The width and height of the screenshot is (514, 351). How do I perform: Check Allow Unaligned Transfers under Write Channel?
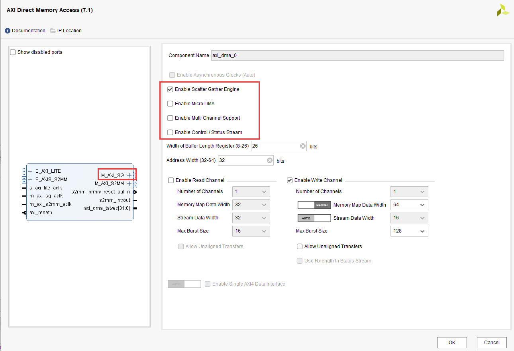300,246
